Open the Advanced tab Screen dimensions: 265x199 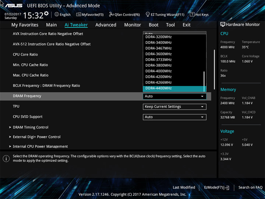106,25
